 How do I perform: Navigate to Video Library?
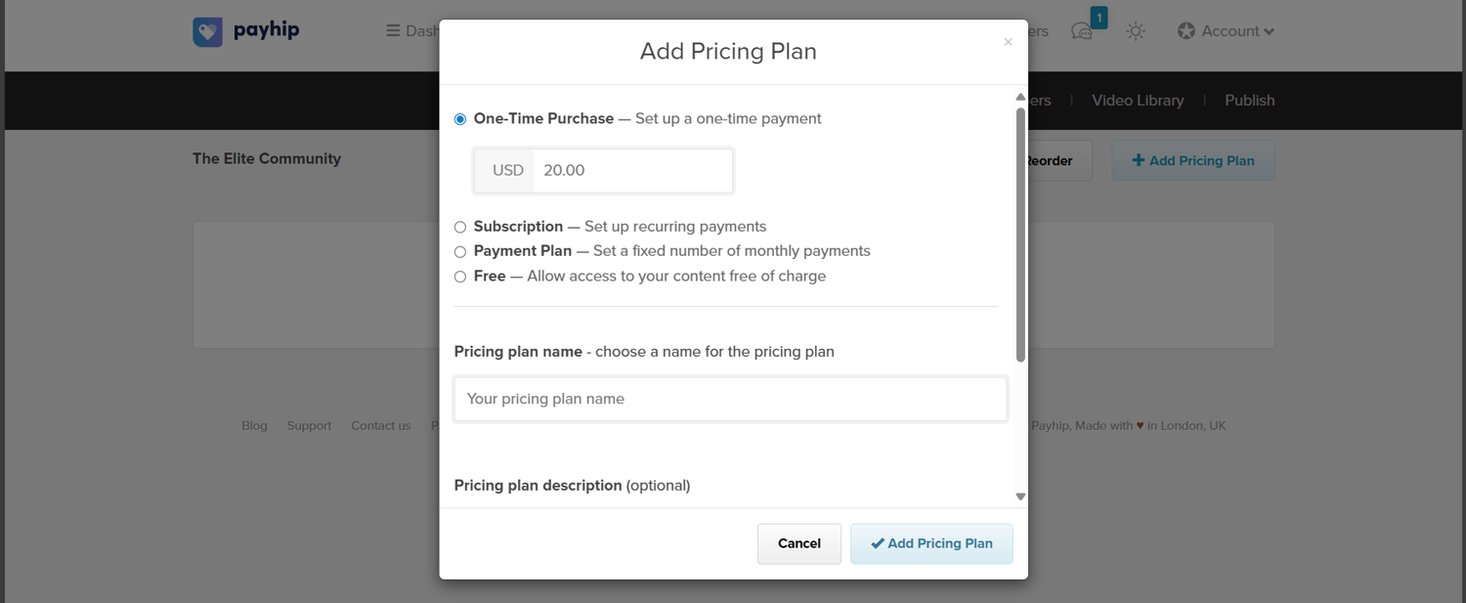click(x=1137, y=100)
